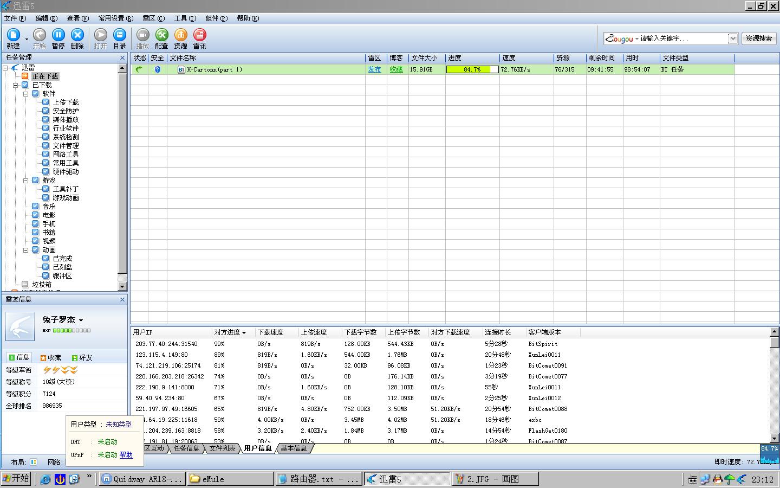
Task: Toggle the 软件 category checkbox
Action: point(35,94)
